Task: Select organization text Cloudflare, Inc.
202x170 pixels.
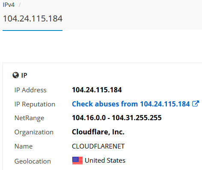Action: (98, 132)
